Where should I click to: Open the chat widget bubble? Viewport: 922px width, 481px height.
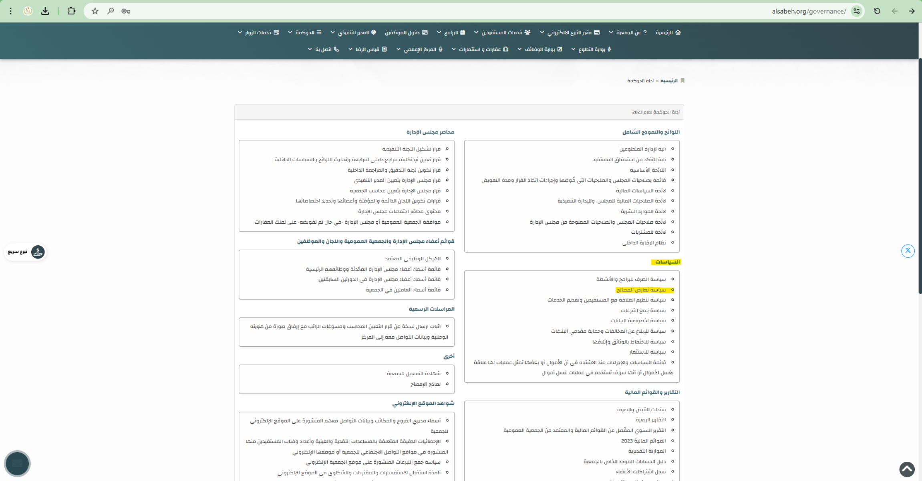click(17, 464)
